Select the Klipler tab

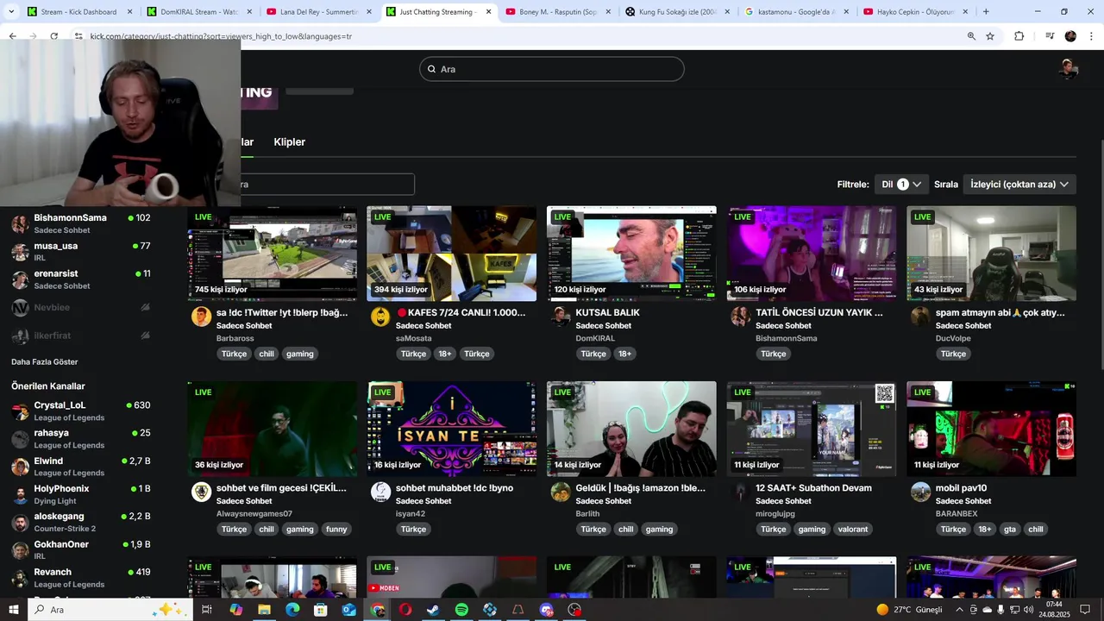290,141
